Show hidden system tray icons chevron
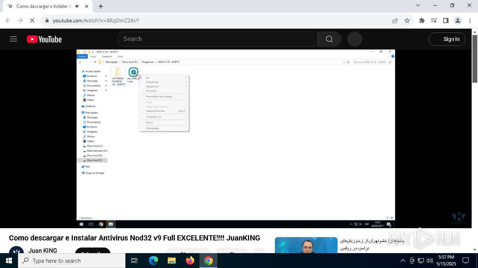478x268 pixels. point(403,261)
